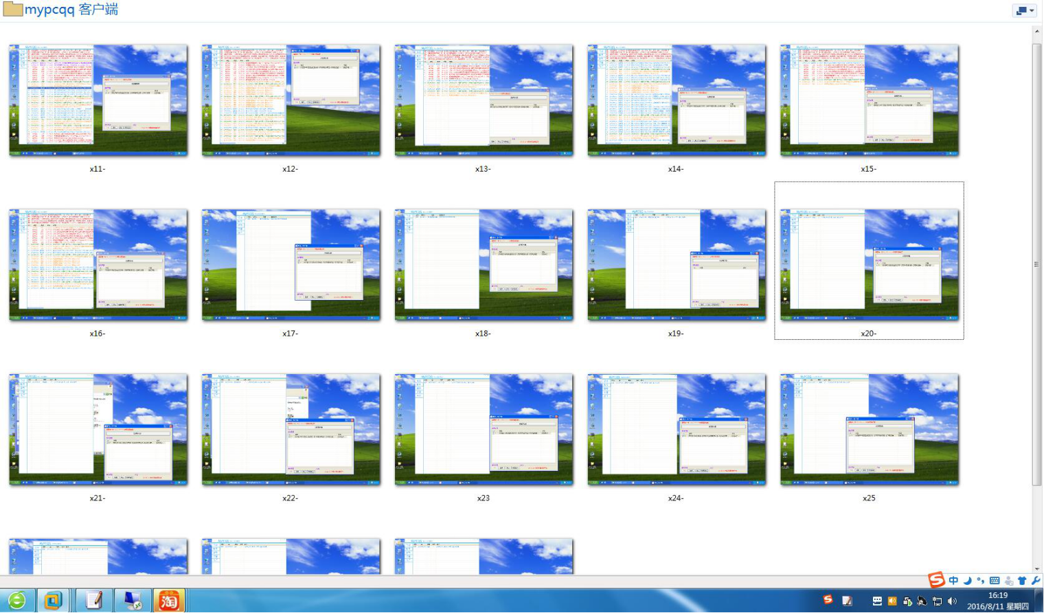The width and height of the screenshot is (1044, 613).
Task: Toggle punctuation mode with the comma icon
Action: click(980, 580)
